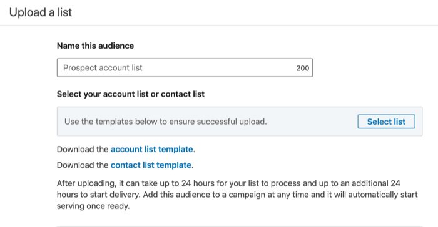Image resolution: width=438 pixels, height=227 pixels.
Task: Click the 200 character counter
Action: [x=302, y=68]
